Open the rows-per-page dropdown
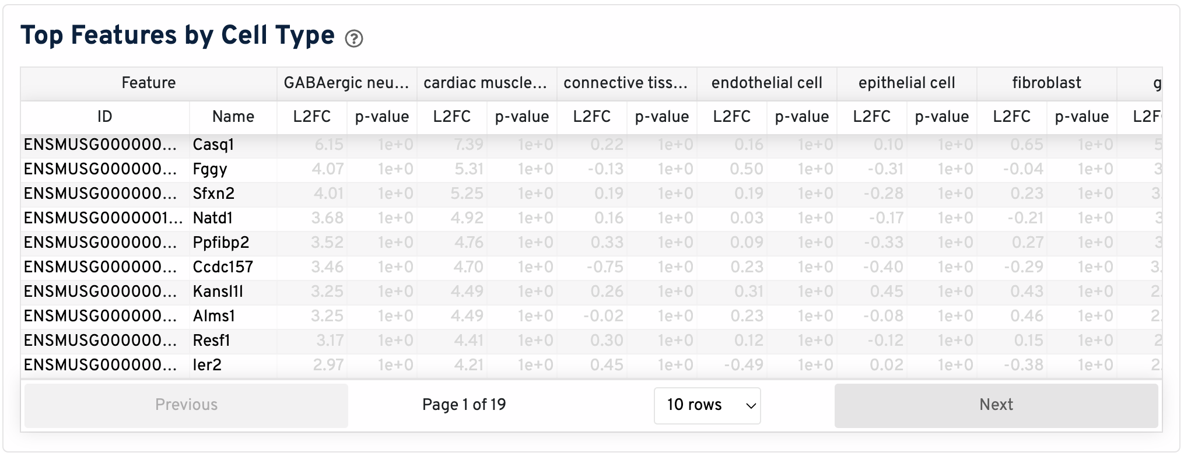 [706, 405]
